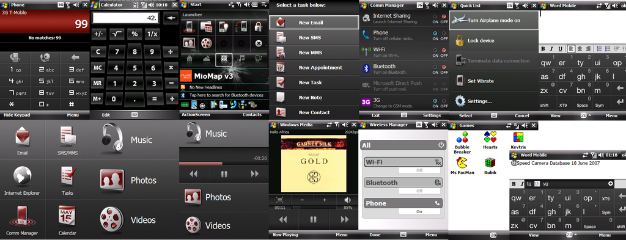Expand input selector arrow in Speed Camera document
The image size is (626, 240).
(575, 235)
